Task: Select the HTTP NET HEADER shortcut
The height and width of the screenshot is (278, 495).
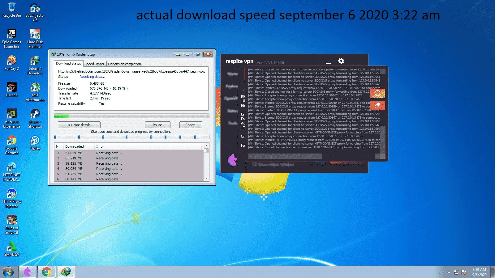Action: (x=12, y=171)
